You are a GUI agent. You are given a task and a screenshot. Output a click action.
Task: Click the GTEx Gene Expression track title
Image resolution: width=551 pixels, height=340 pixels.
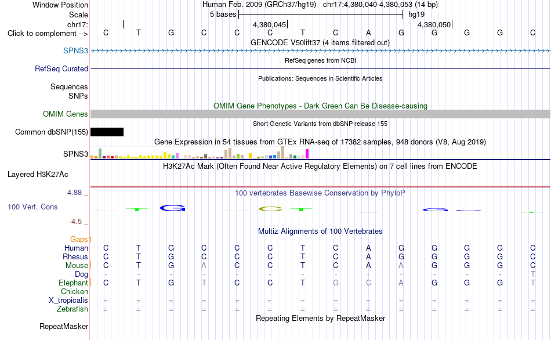320,142
